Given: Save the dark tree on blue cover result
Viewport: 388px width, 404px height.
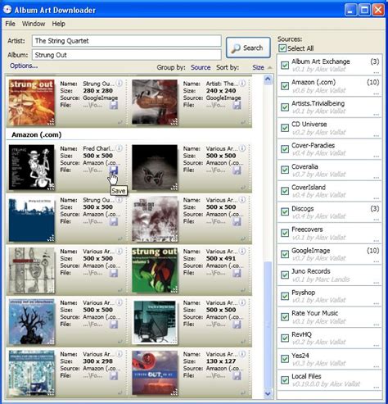Looking at the screenshot, I should click(x=114, y=325).
